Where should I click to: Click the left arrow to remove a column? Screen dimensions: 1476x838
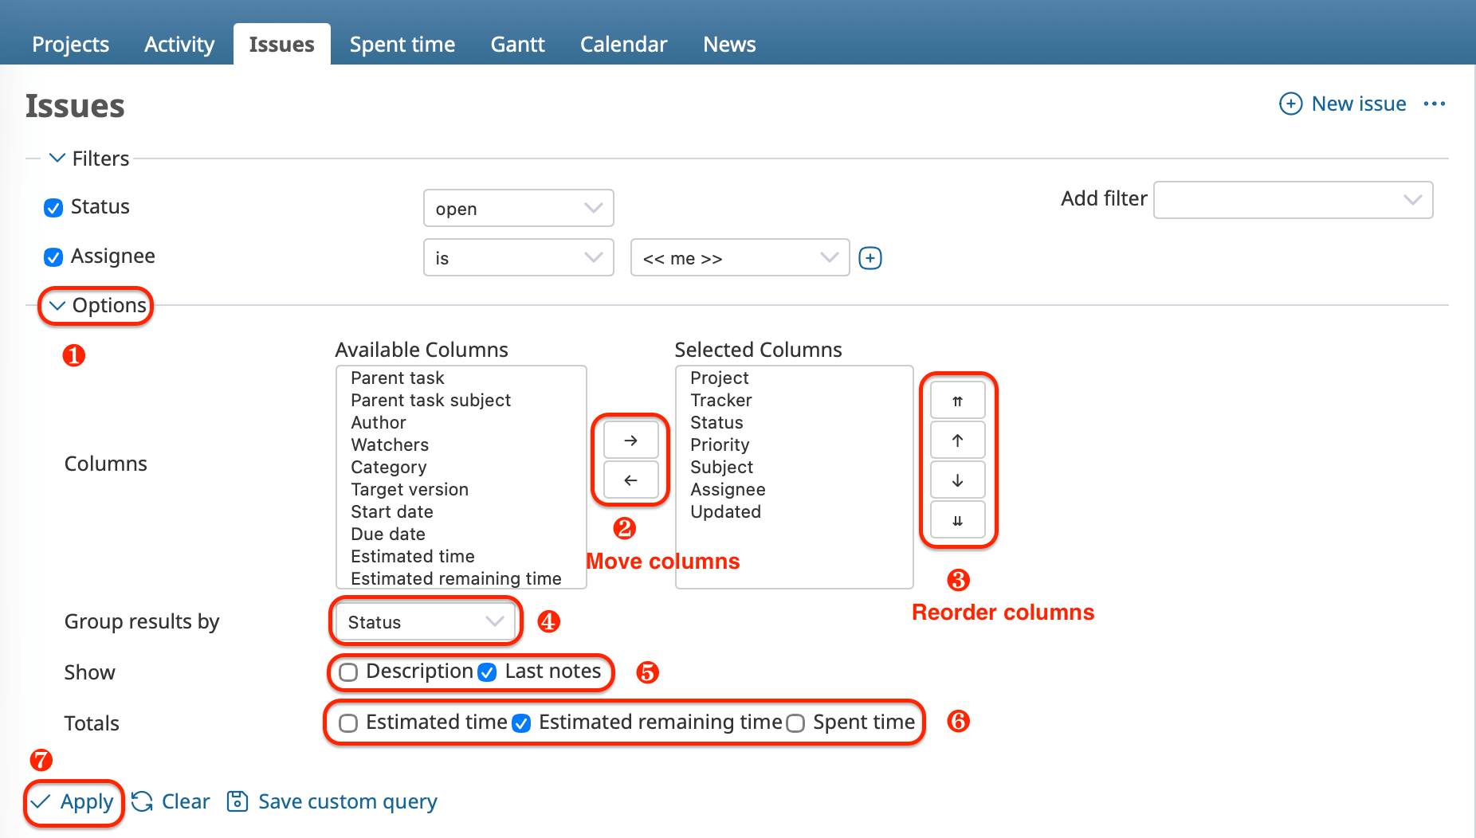[x=630, y=480]
